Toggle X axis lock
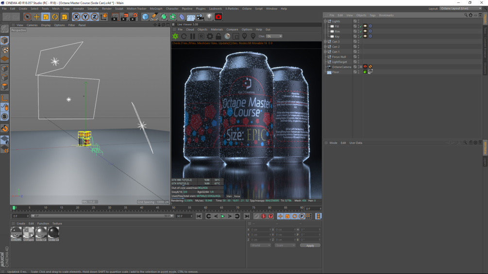Image resolution: width=488 pixels, height=274 pixels. pyautogui.click(x=76, y=17)
